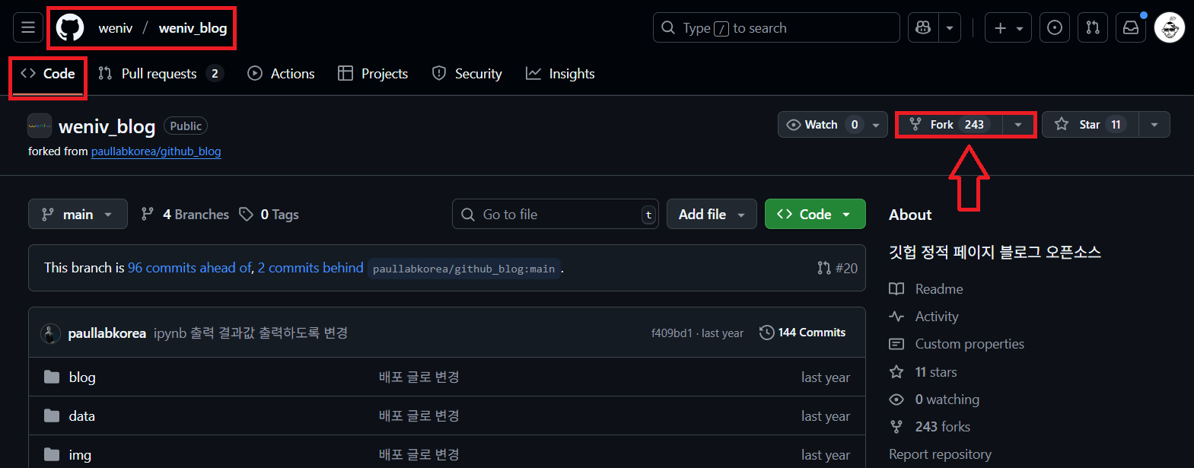Click the tag icon beside 0 Tags

246,215
